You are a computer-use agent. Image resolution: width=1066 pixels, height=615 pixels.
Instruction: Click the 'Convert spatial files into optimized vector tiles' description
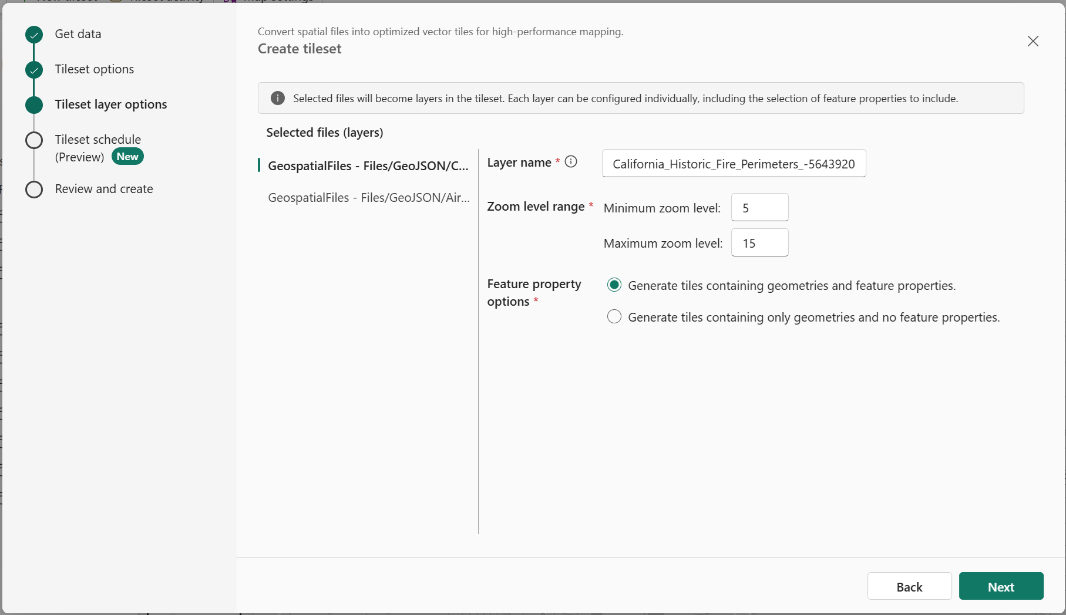pos(440,32)
